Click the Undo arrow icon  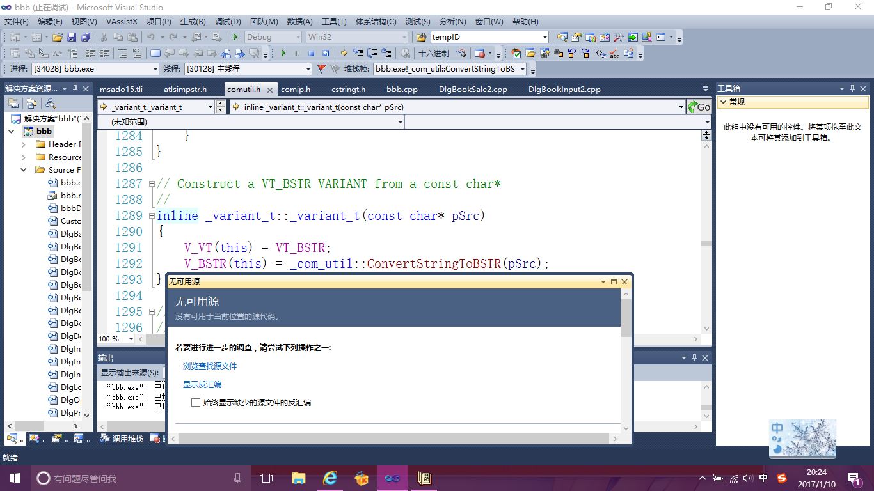[151, 37]
